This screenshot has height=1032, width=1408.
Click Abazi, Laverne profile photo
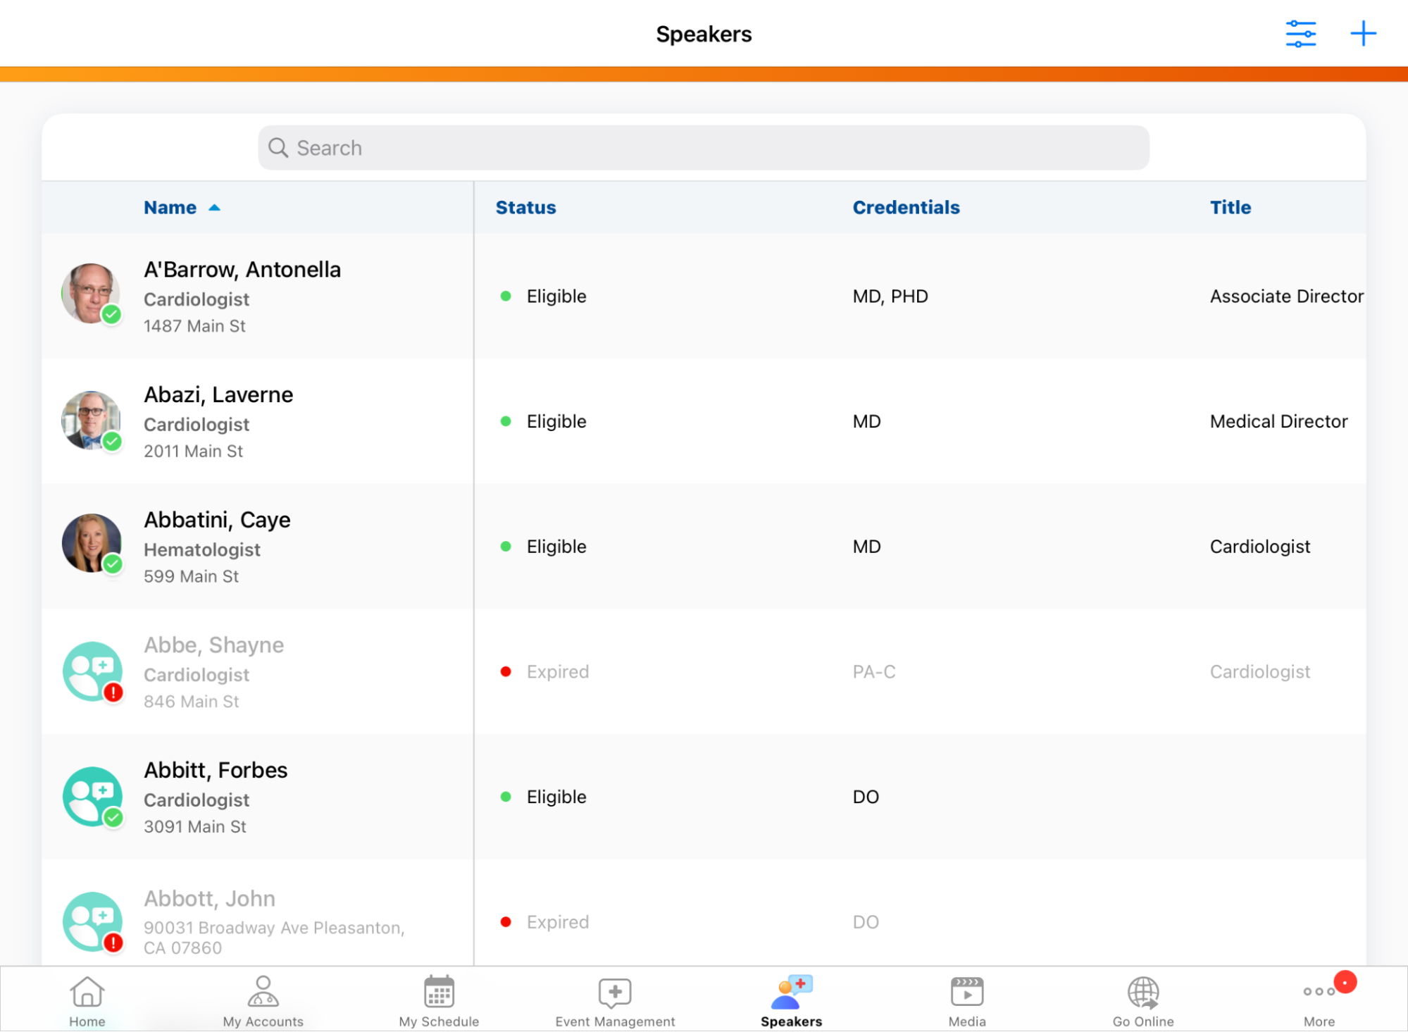coord(91,421)
